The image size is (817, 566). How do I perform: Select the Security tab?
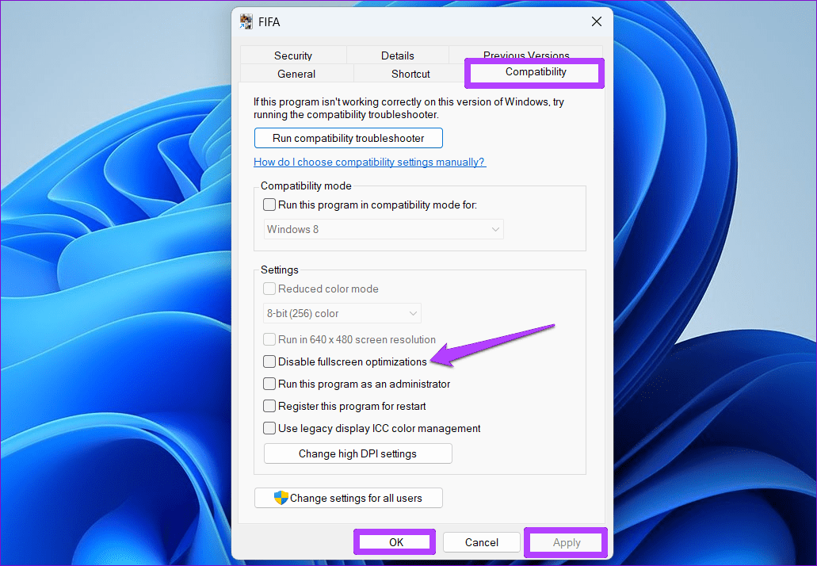(292, 55)
